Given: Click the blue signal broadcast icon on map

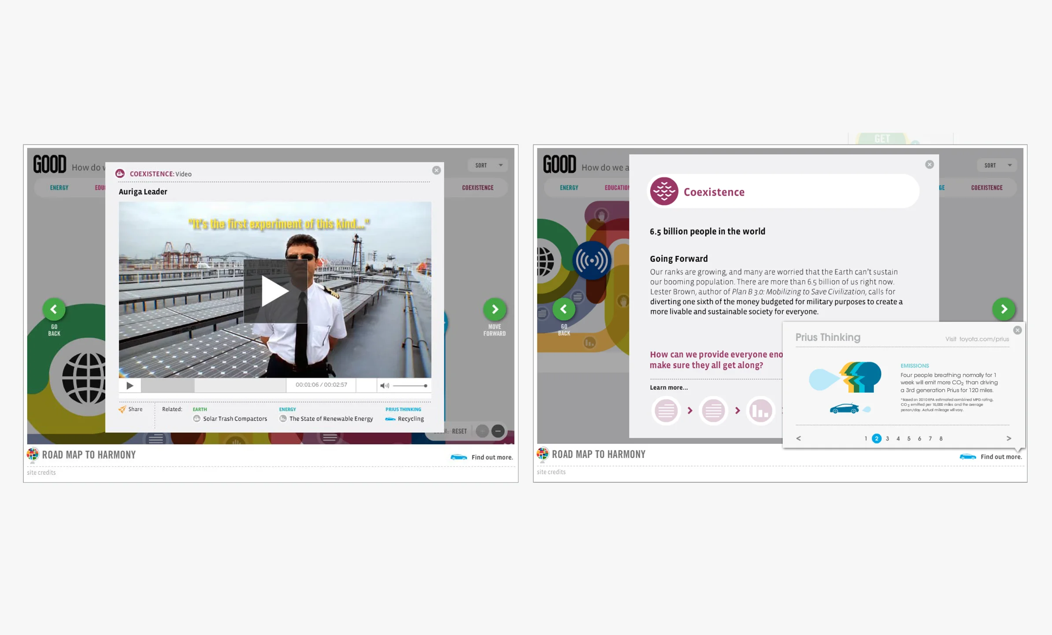Looking at the screenshot, I should click(592, 261).
